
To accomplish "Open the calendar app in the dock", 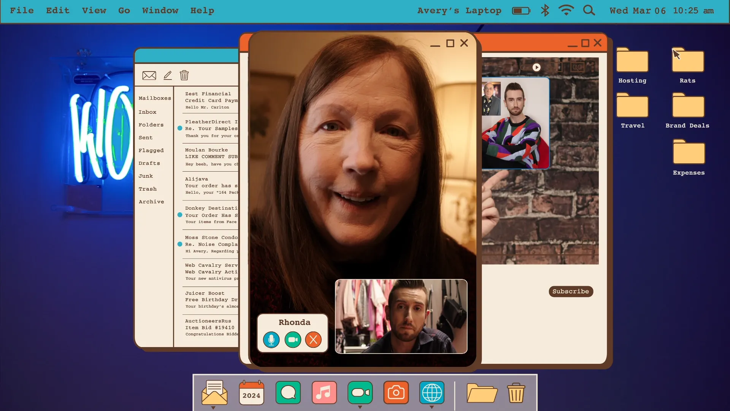I will pos(251,392).
